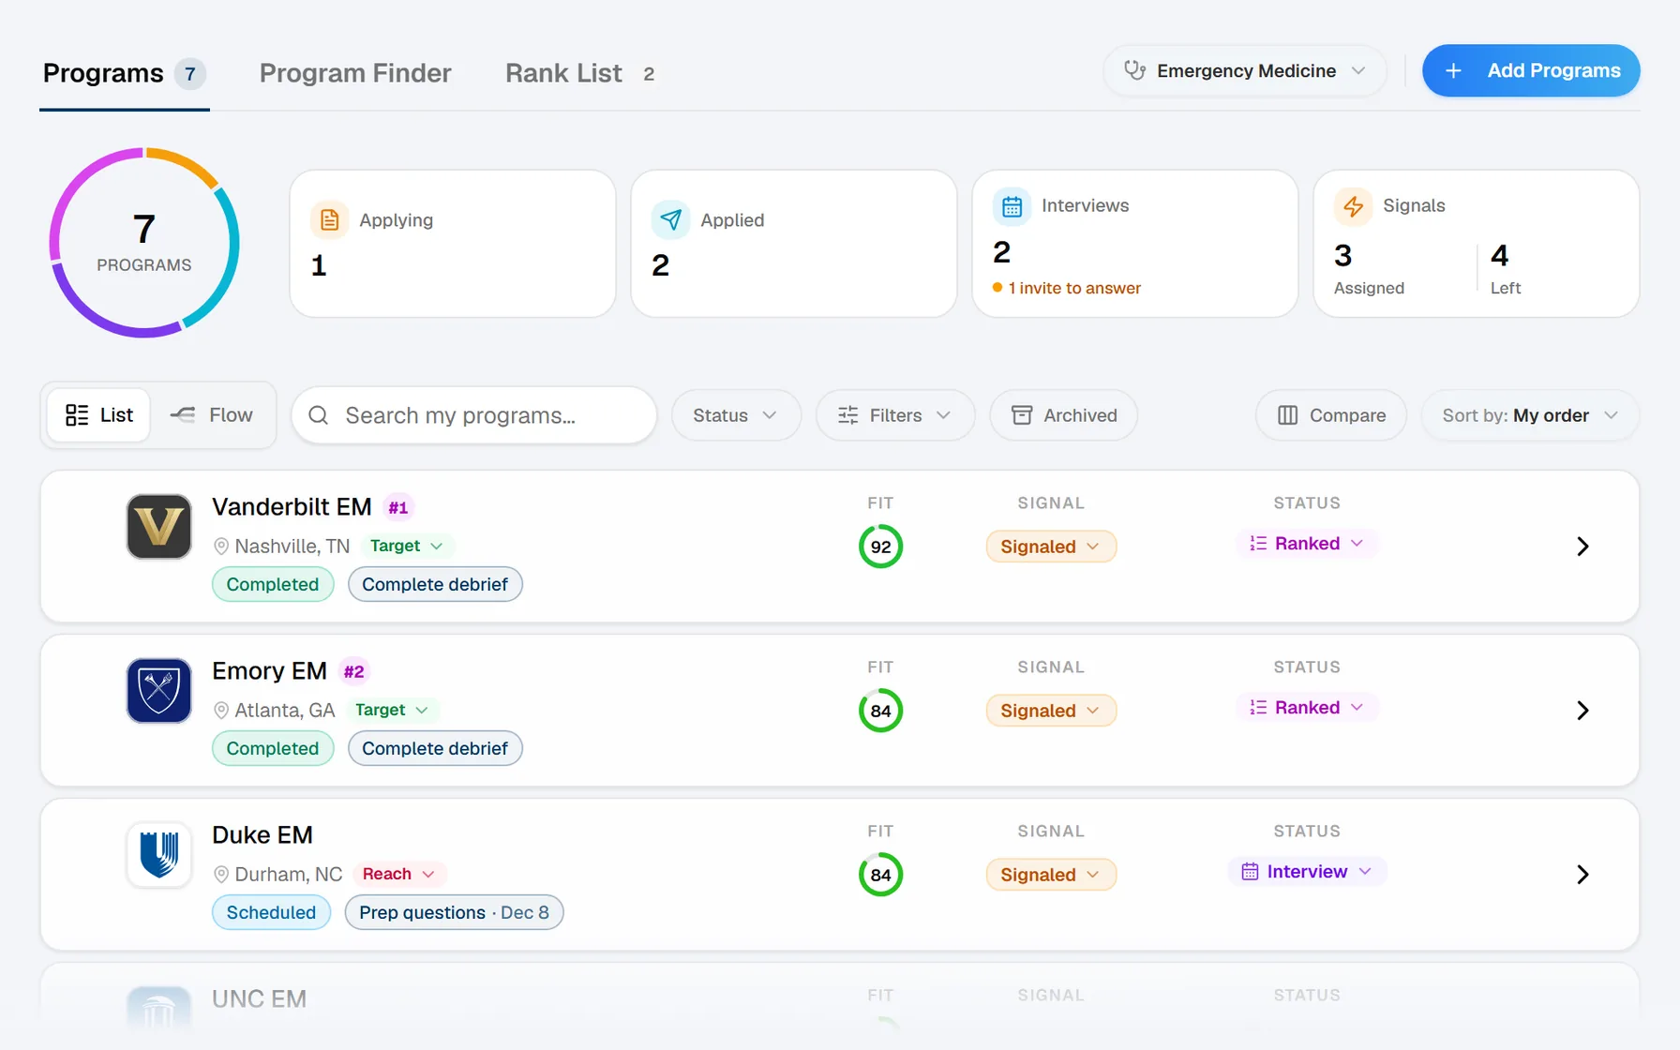1680x1050 pixels.
Task: Open the Status filter dropdown
Action: 736,415
